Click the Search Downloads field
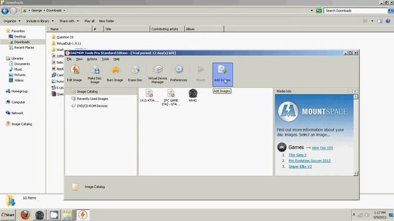Screen dimensions: 394x221 coord(355,10)
